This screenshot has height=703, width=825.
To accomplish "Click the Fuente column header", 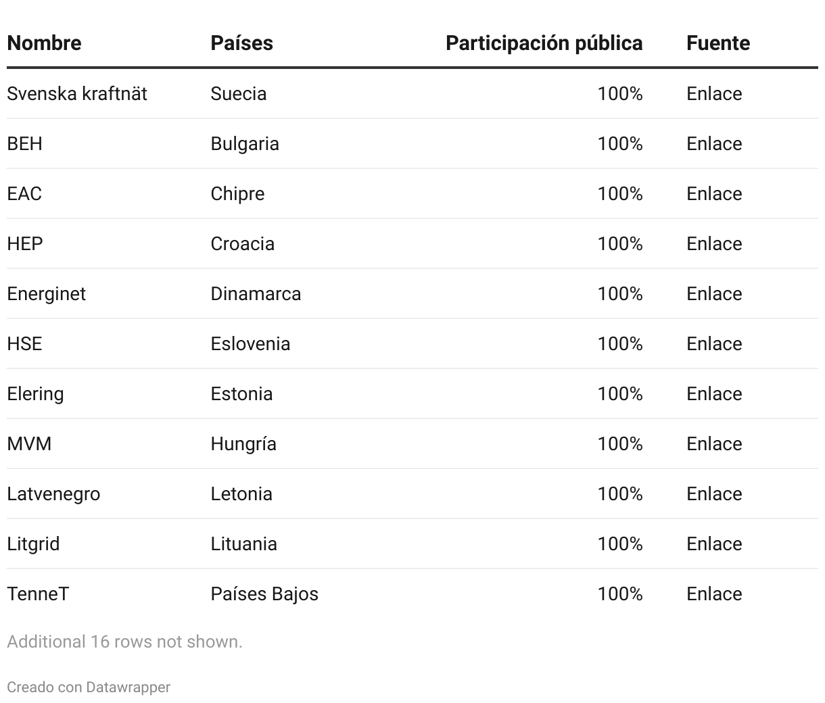I will pos(717,43).
